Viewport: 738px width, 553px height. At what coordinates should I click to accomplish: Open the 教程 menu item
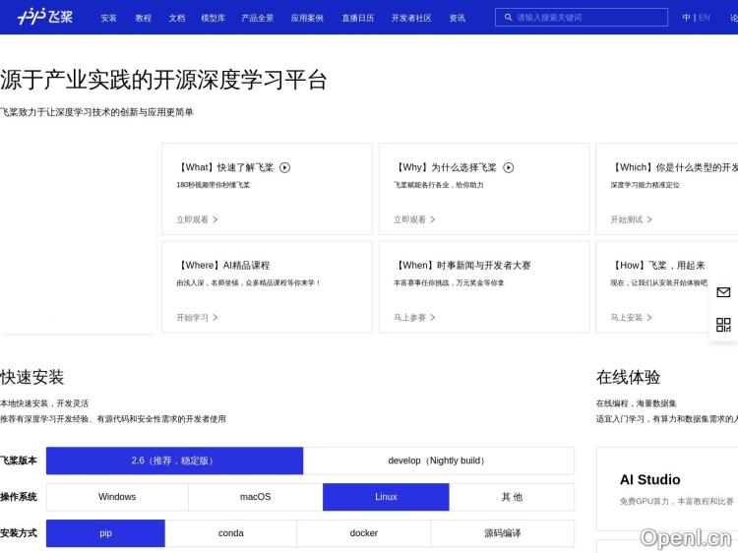pyautogui.click(x=143, y=18)
